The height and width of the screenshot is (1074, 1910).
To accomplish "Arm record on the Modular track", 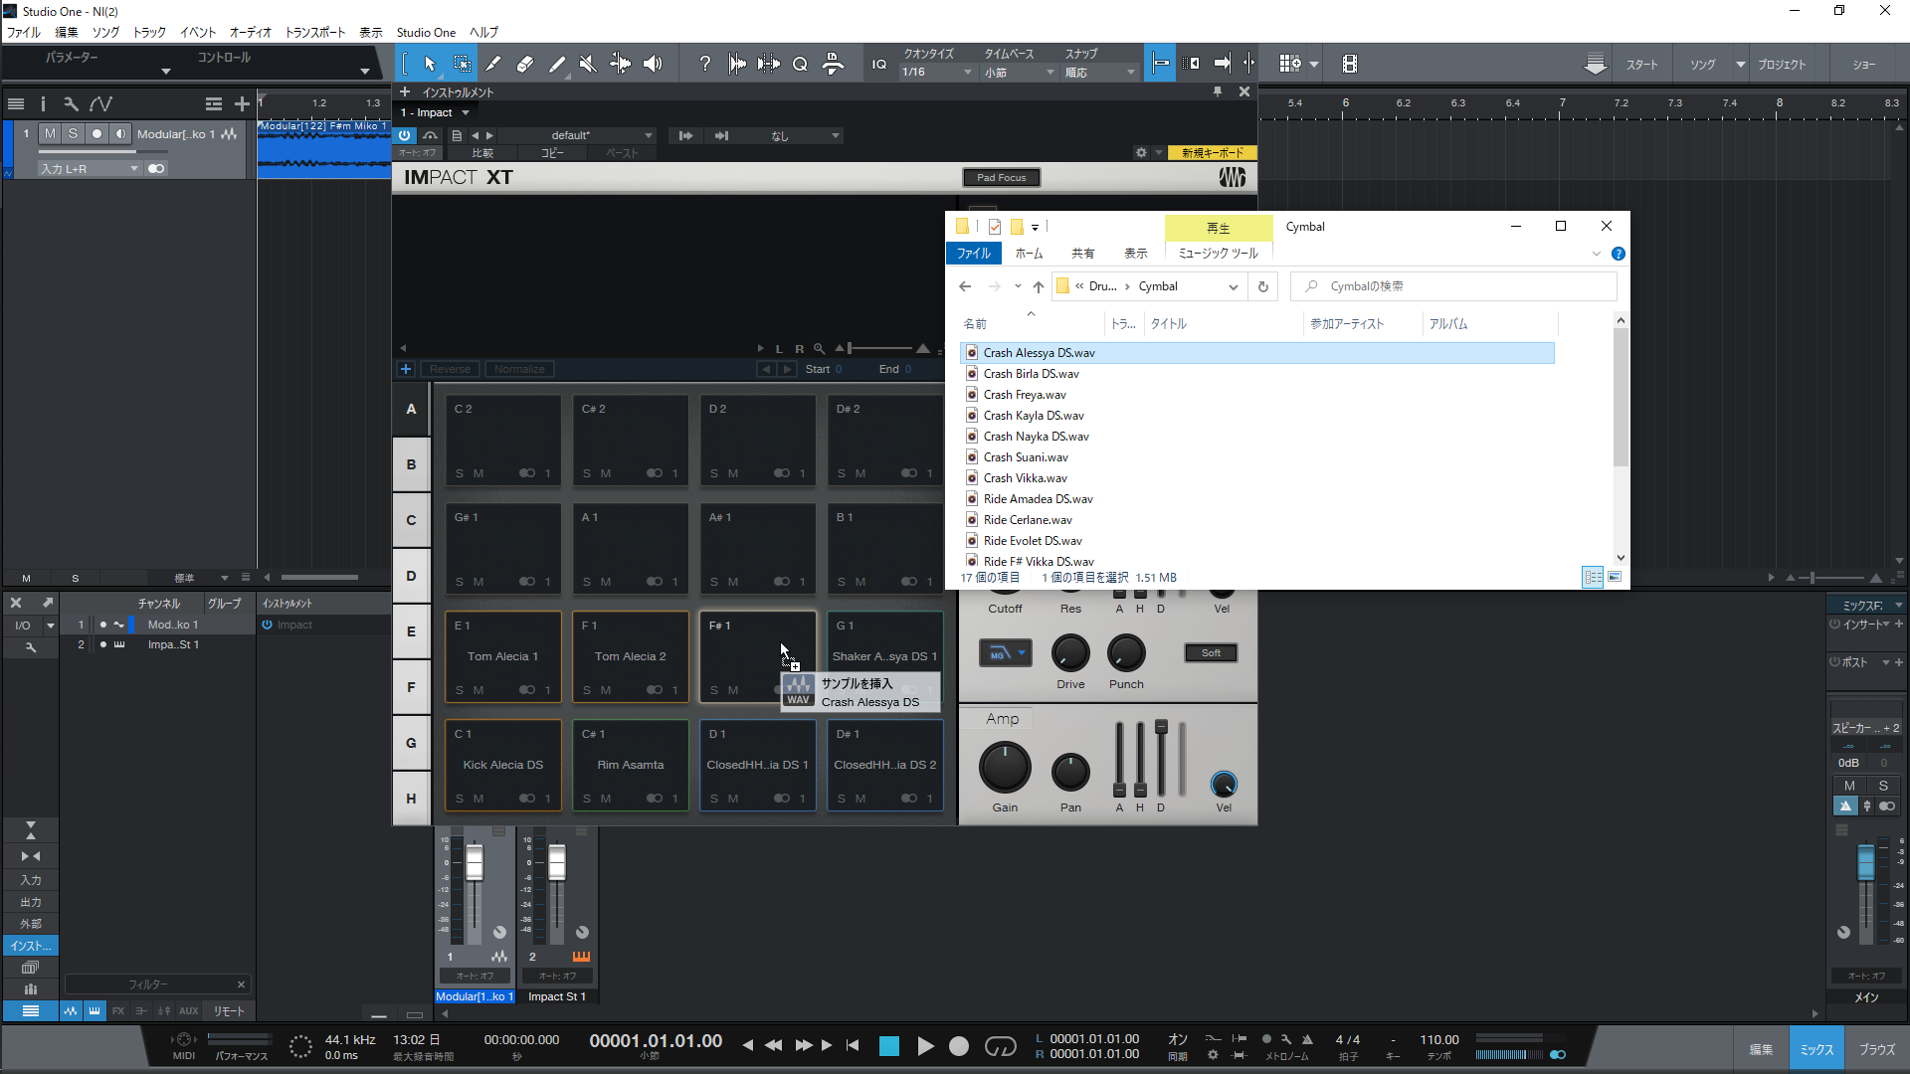I will click(x=96, y=133).
